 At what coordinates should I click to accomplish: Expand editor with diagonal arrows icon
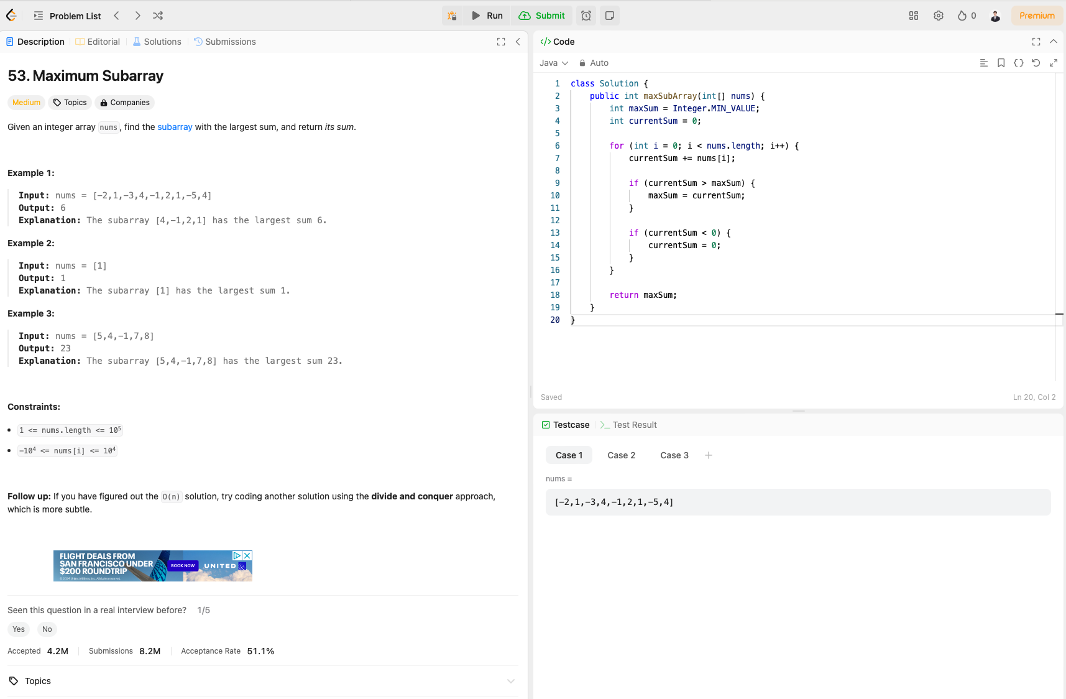(1054, 63)
